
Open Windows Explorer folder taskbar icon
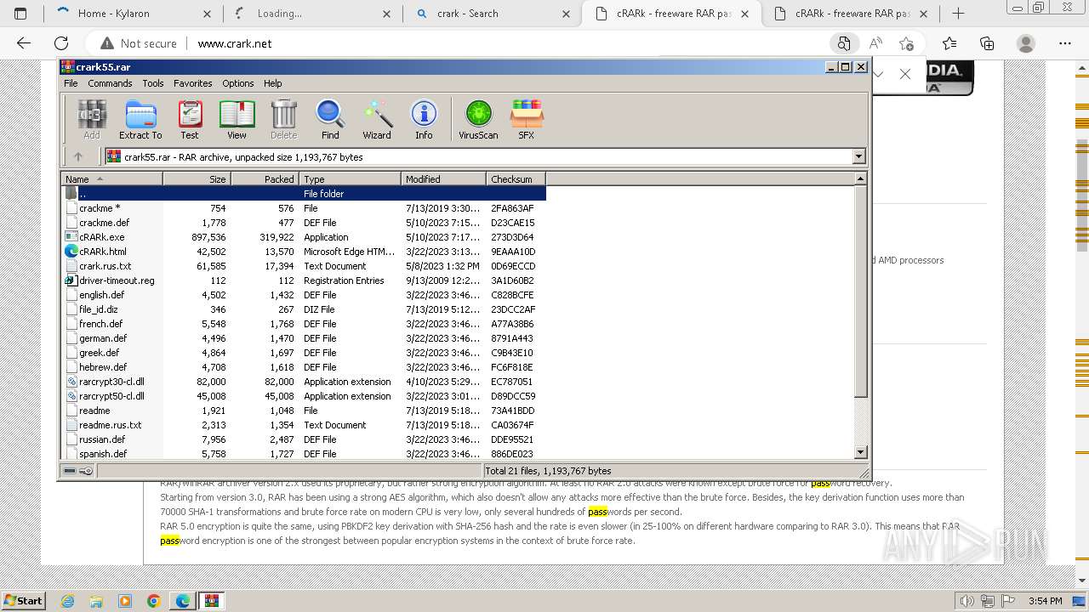click(96, 601)
